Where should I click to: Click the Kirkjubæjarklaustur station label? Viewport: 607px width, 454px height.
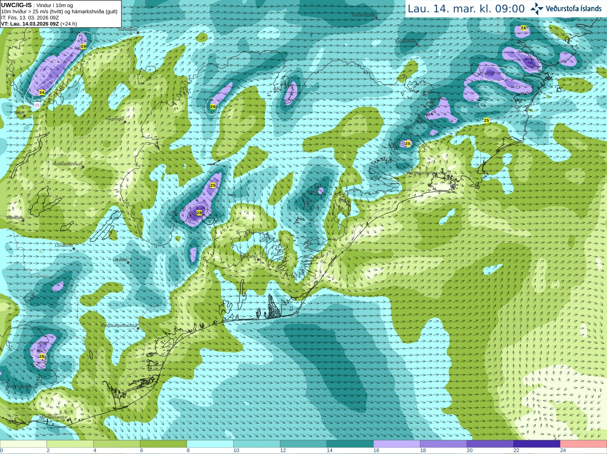(x=120, y=326)
